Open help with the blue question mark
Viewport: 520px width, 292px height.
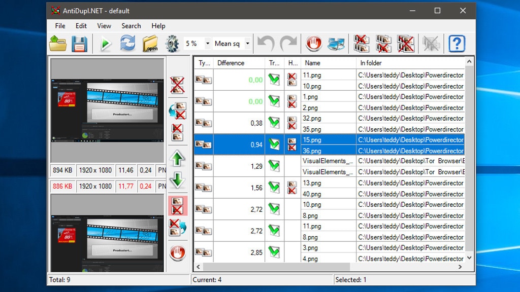coord(457,44)
